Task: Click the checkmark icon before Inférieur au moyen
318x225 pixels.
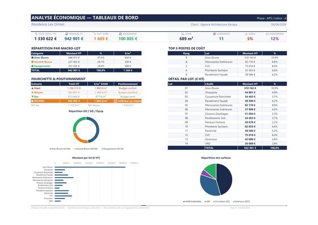Action: point(116,101)
